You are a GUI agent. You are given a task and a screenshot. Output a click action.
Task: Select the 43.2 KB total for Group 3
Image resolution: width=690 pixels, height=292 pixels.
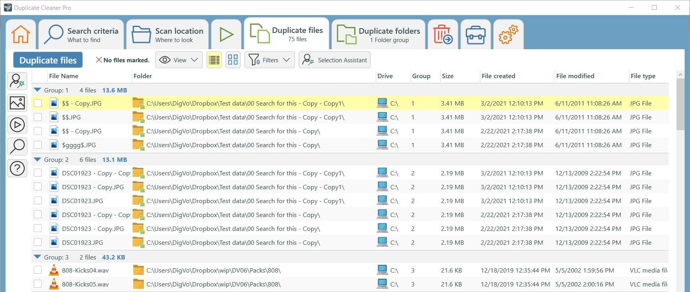(x=113, y=257)
